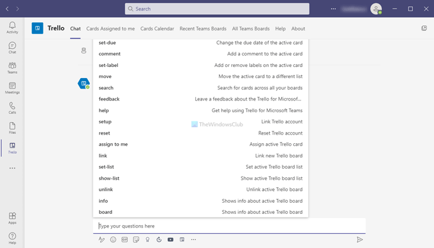The height and width of the screenshot is (248, 434).
Task: Choose the setup command
Action: pyautogui.click(x=201, y=122)
